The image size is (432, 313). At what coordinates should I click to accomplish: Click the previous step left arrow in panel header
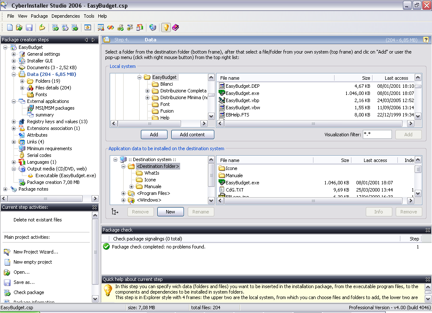click(86, 40)
